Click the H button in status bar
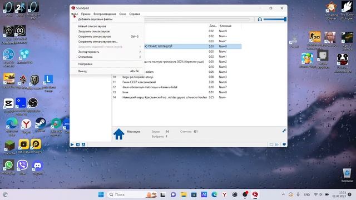This screenshot has height=200, width=356. tap(78, 144)
